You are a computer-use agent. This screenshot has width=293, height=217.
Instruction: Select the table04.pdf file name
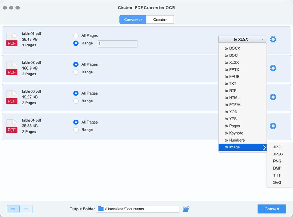click(31, 120)
